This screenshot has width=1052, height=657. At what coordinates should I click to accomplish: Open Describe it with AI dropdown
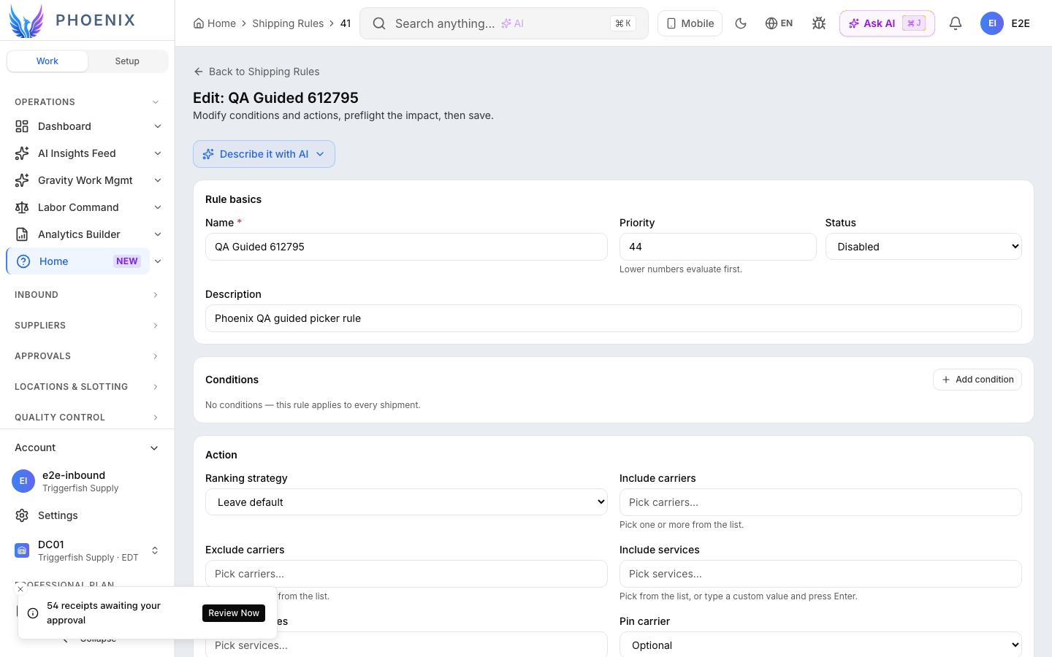(264, 154)
